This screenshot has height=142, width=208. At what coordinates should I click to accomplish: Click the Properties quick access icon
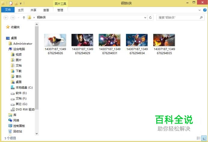(x=11, y=3)
